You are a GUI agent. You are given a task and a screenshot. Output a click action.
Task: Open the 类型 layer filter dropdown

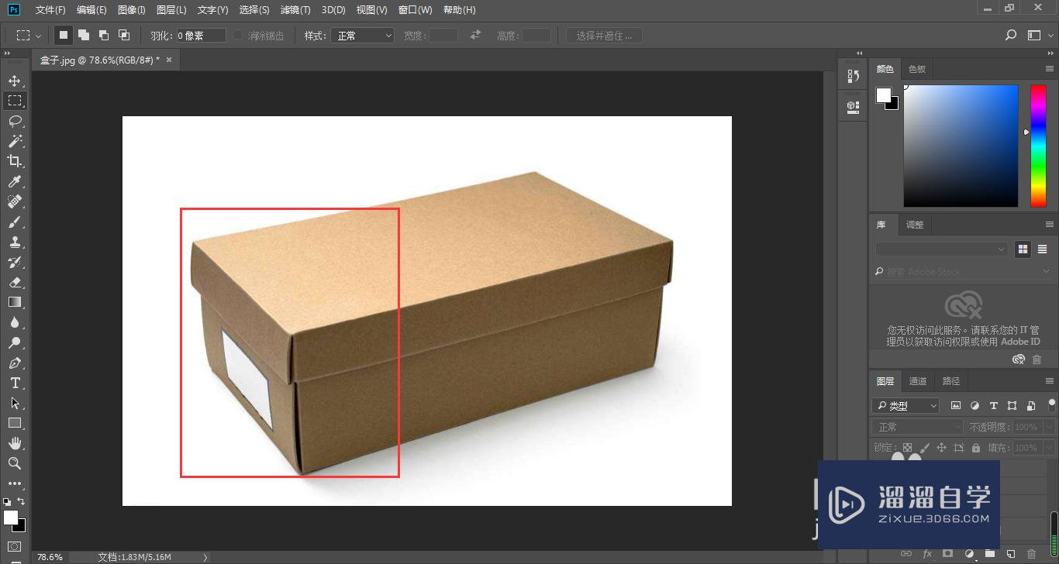click(905, 405)
